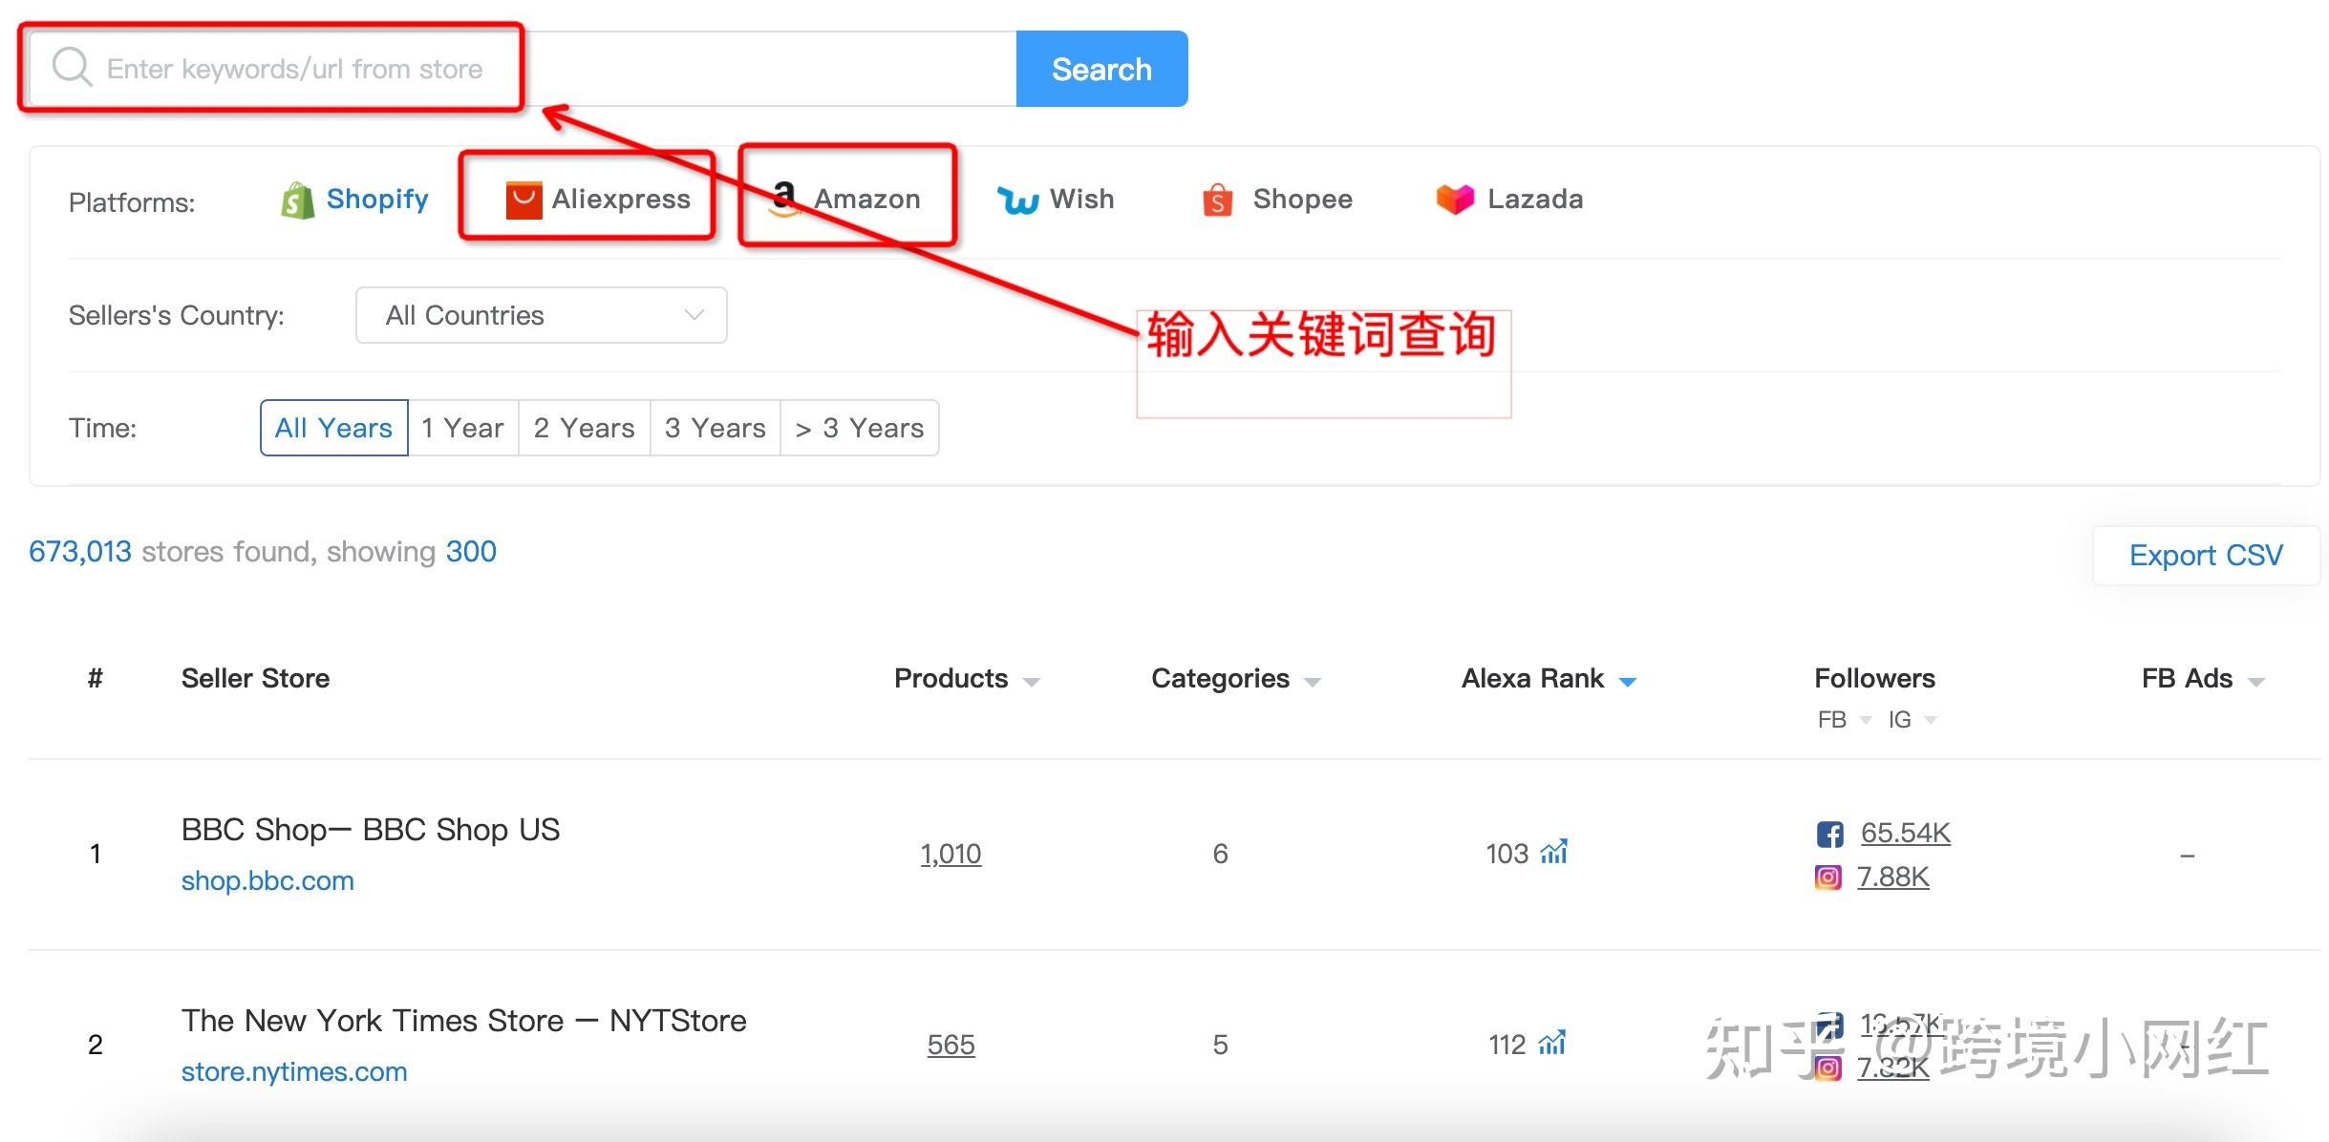Click the categories value 6 for BBC Shop
This screenshot has width=2329, height=1142.
point(1220,854)
